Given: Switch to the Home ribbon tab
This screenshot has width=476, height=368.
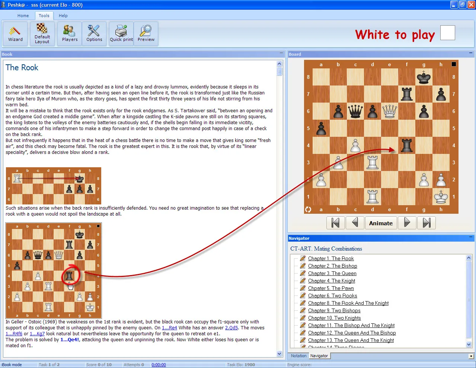Looking at the screenshot, I should pos(23,16).
